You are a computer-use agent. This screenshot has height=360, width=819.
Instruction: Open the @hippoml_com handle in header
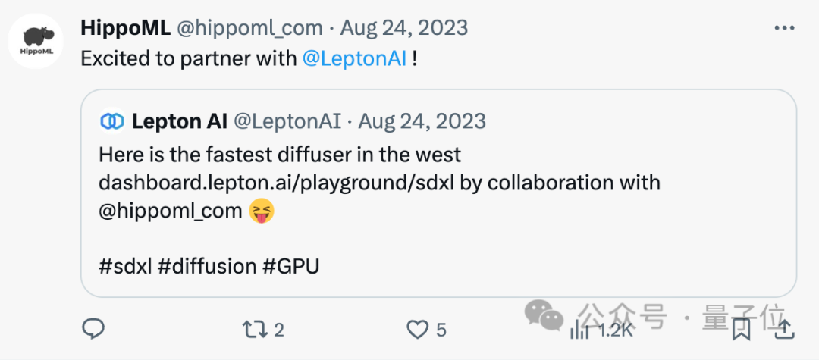[249, 28]
